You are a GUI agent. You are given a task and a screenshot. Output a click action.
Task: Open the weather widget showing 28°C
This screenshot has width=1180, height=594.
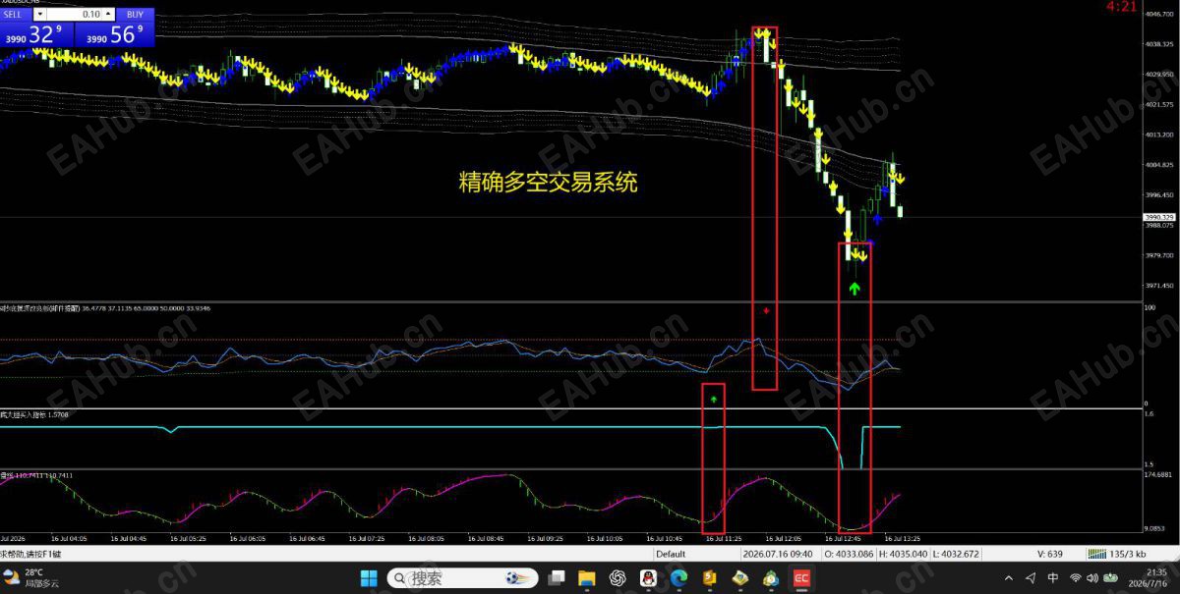tap(31, 578)
